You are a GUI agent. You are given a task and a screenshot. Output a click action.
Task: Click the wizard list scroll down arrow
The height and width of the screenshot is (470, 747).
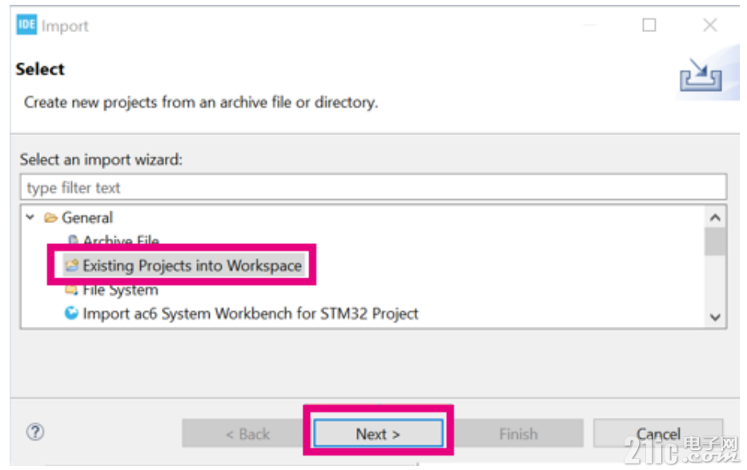715,317
